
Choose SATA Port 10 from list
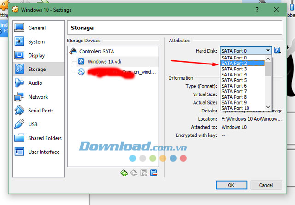tap(242, 108)
